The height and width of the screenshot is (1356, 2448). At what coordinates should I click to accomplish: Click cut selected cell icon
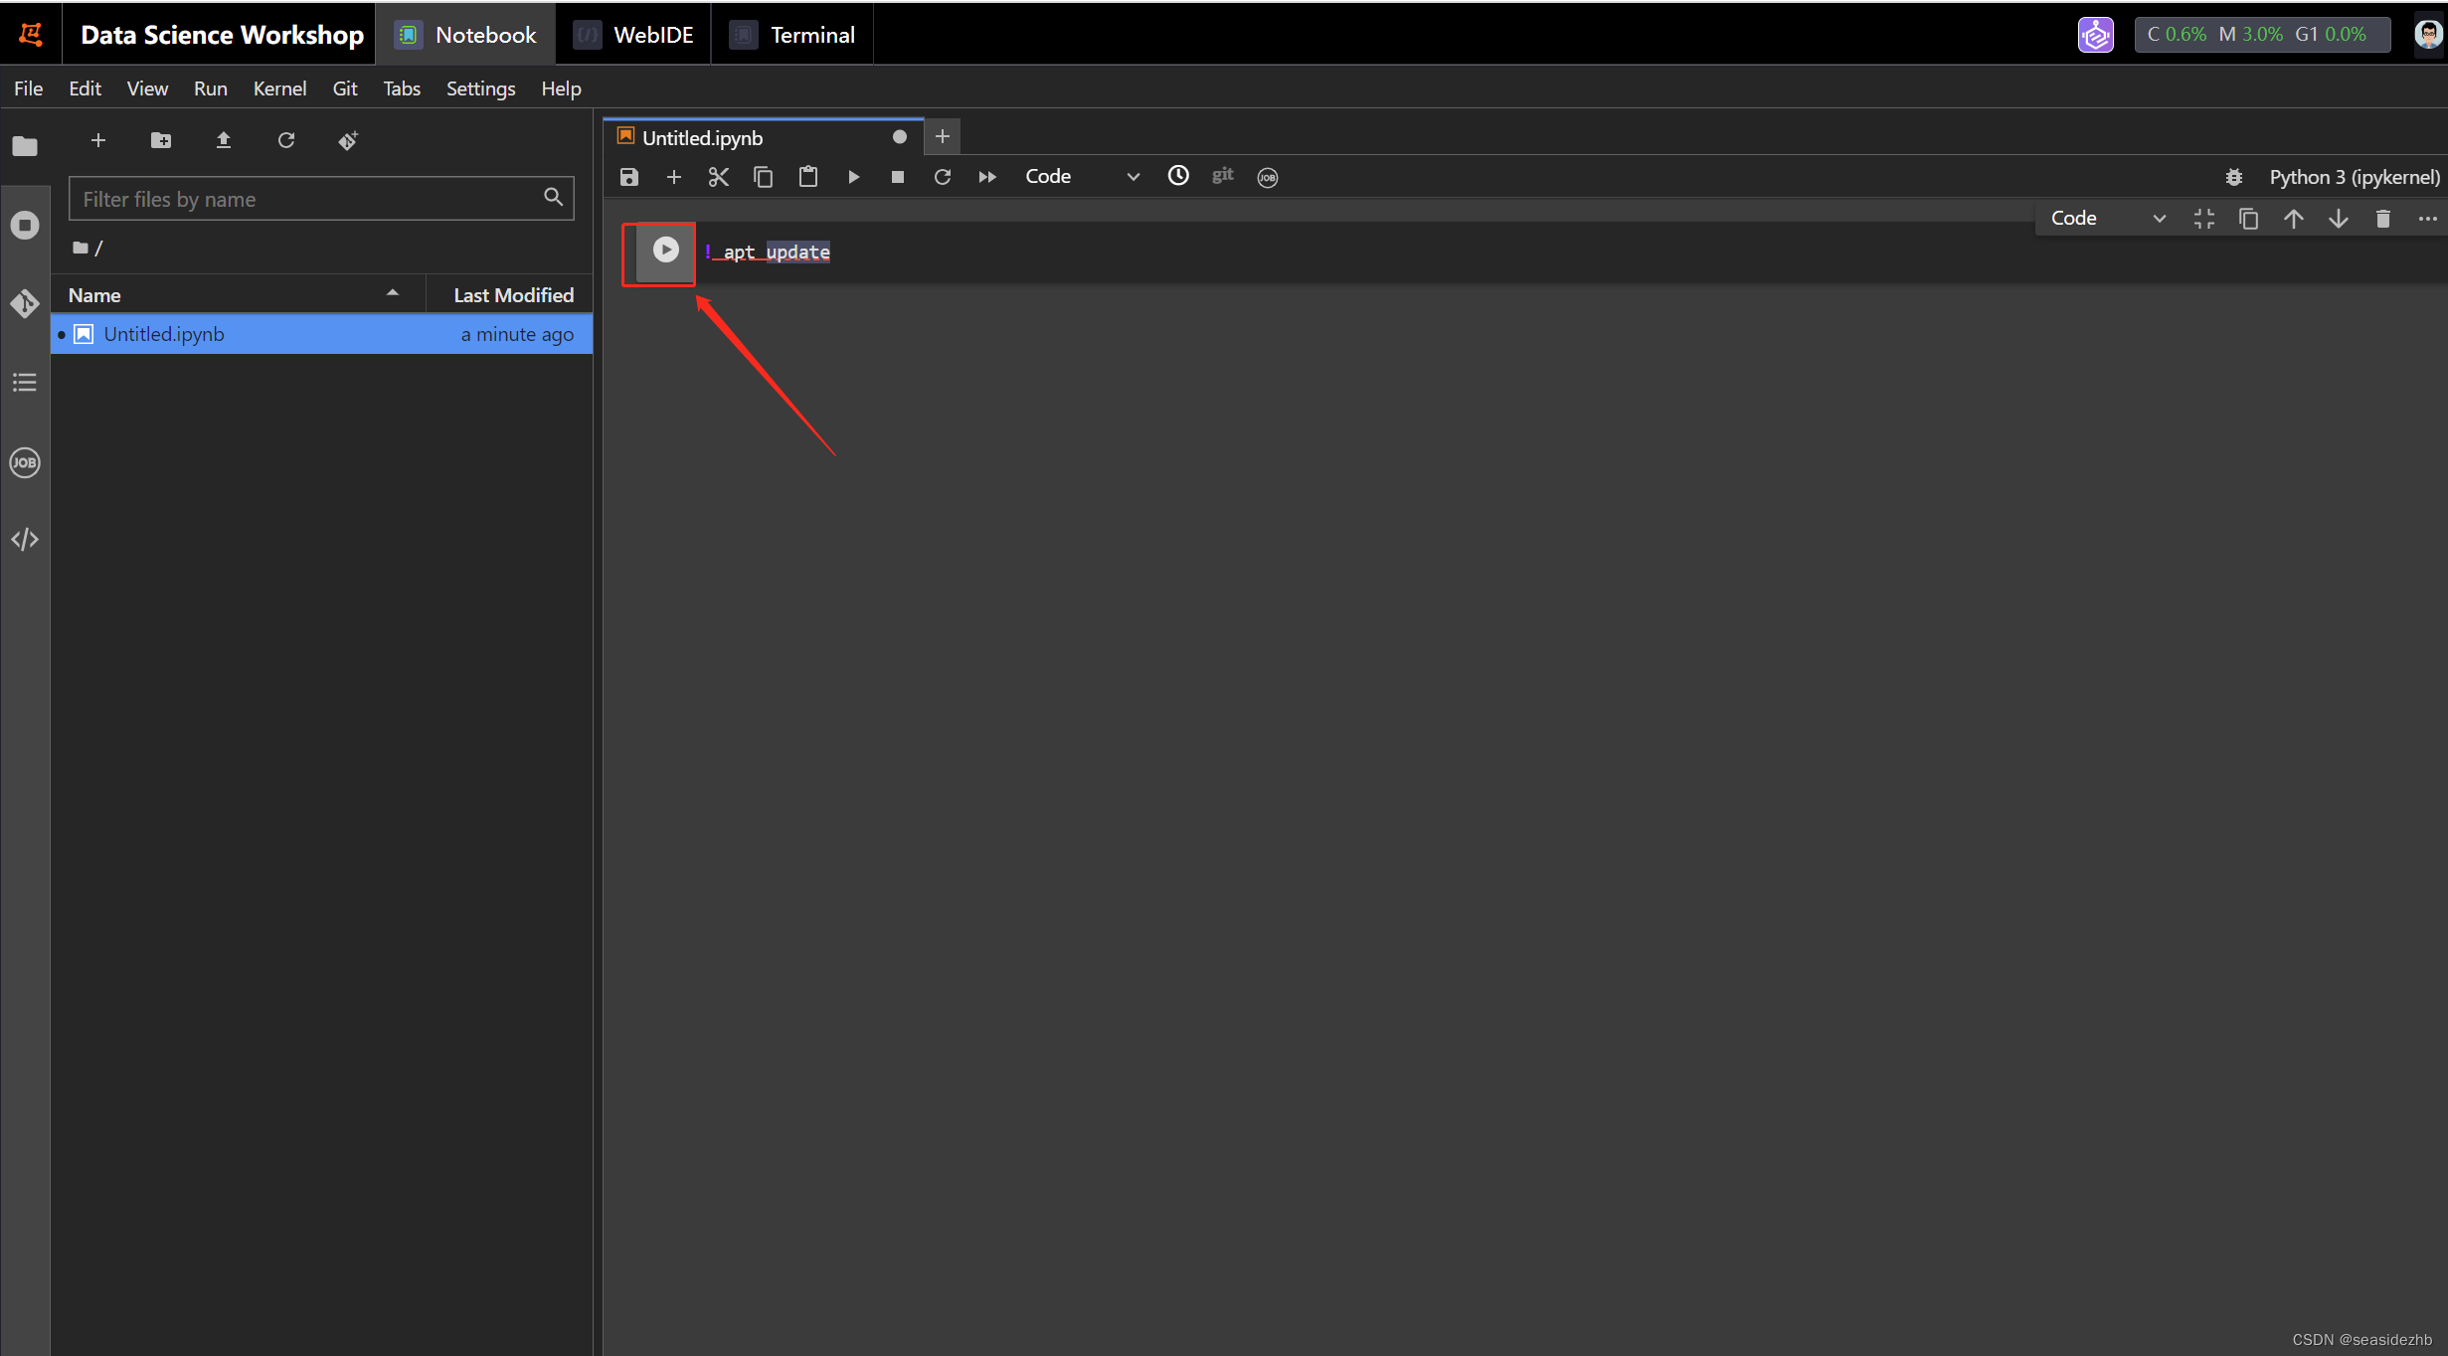coord(718,175)
